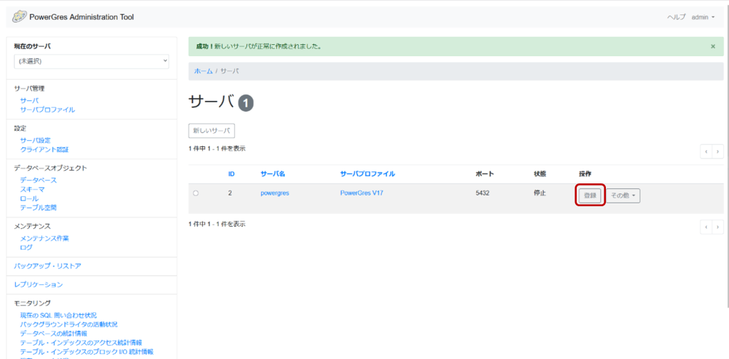Click the port value 5432

pyautogui.click(x=483, y=193)
